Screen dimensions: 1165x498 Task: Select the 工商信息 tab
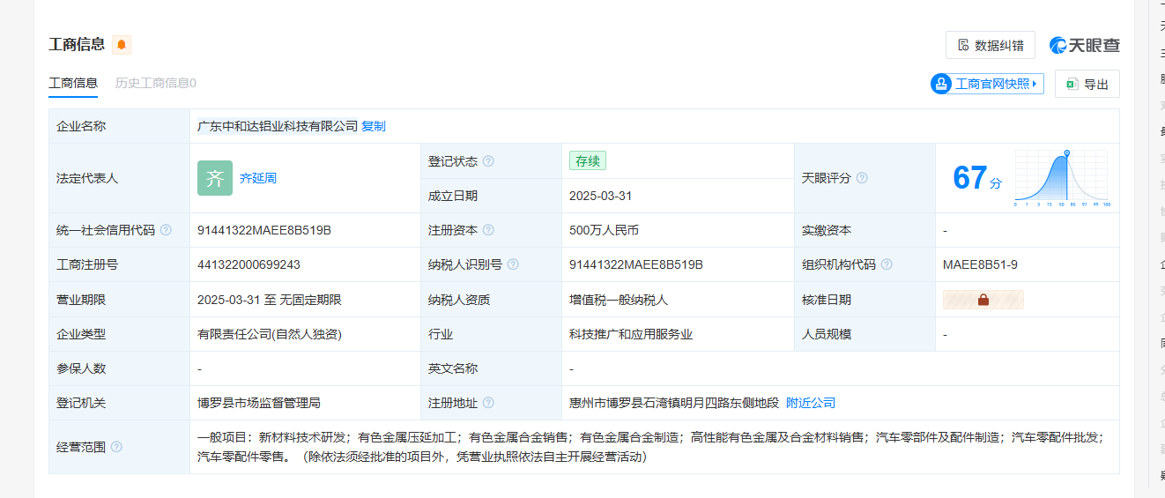pos(73,84)
